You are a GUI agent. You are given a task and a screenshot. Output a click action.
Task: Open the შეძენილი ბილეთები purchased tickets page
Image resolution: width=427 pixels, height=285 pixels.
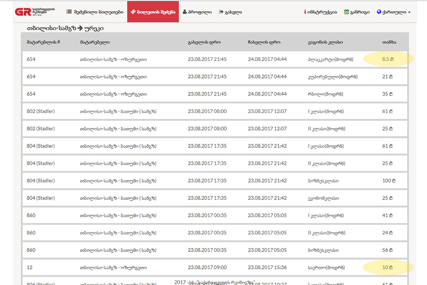click(95, 12)
